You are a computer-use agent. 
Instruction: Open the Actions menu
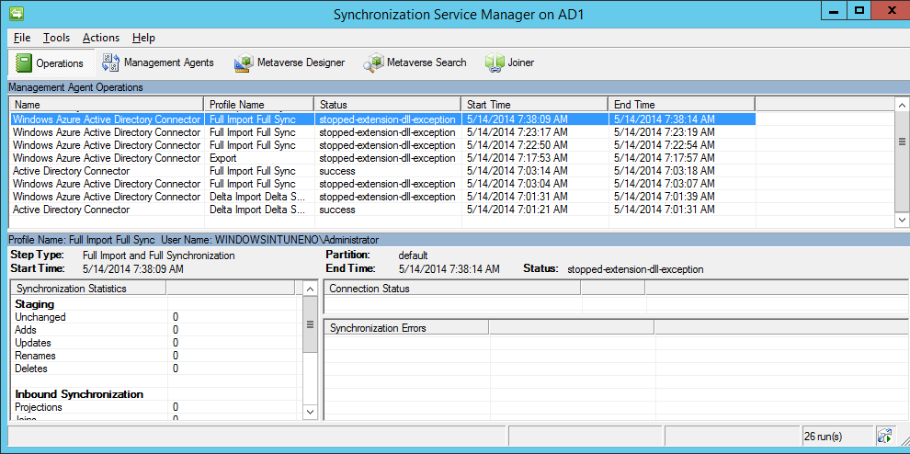click(x=101, y=38)
